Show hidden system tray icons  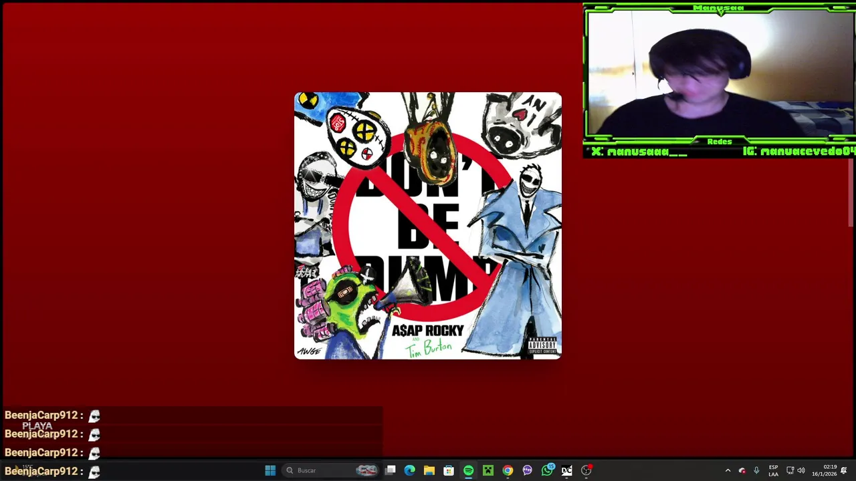(728, 470)
